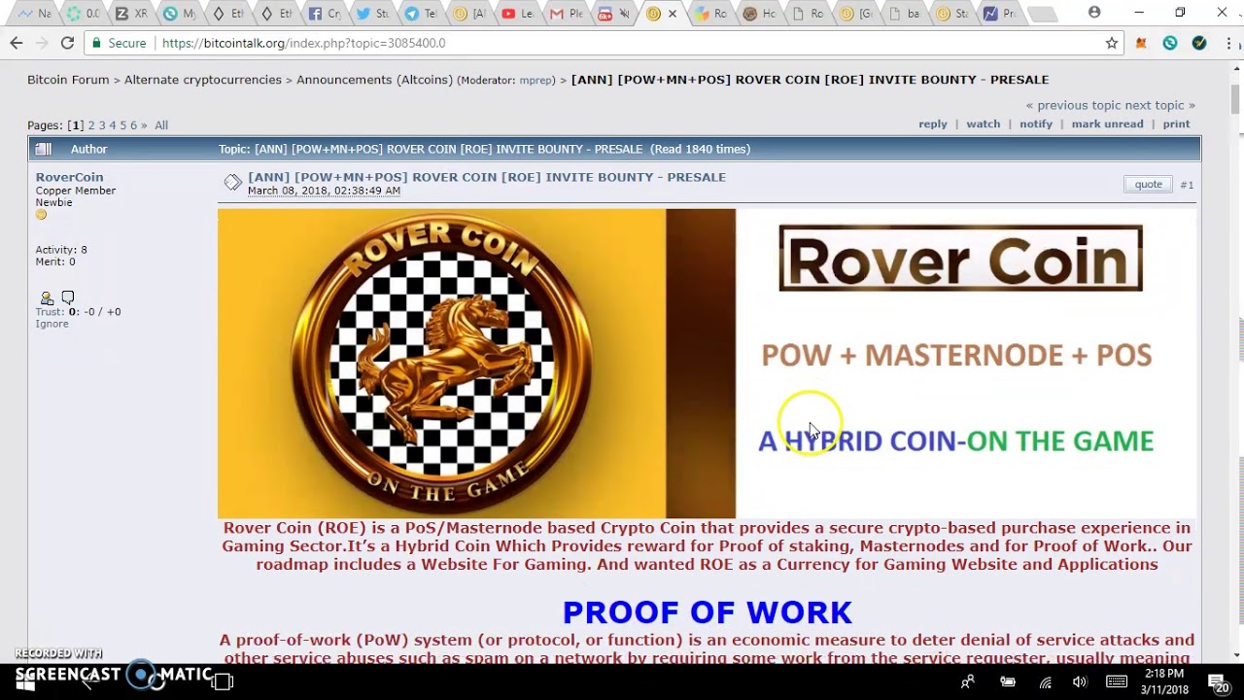The width and height of the screenshot is (1244, 700).
Task: Show All pages of the topic
Action: (161, 125)
